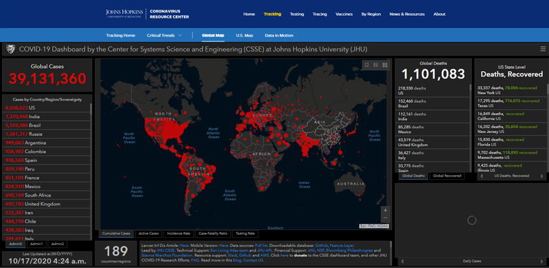Show the map legend list icon
Viewport: 549px width, 268px height.
[x=376, y=65]
